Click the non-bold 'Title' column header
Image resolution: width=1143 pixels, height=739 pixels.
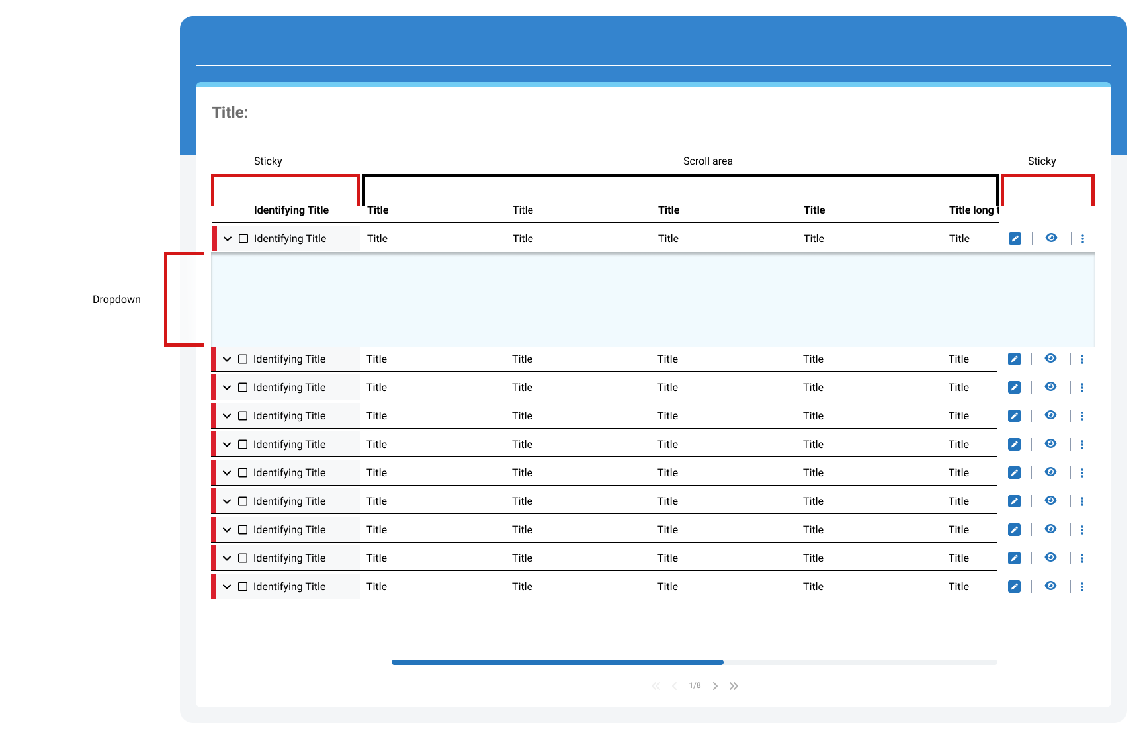(x=523, y=210)
